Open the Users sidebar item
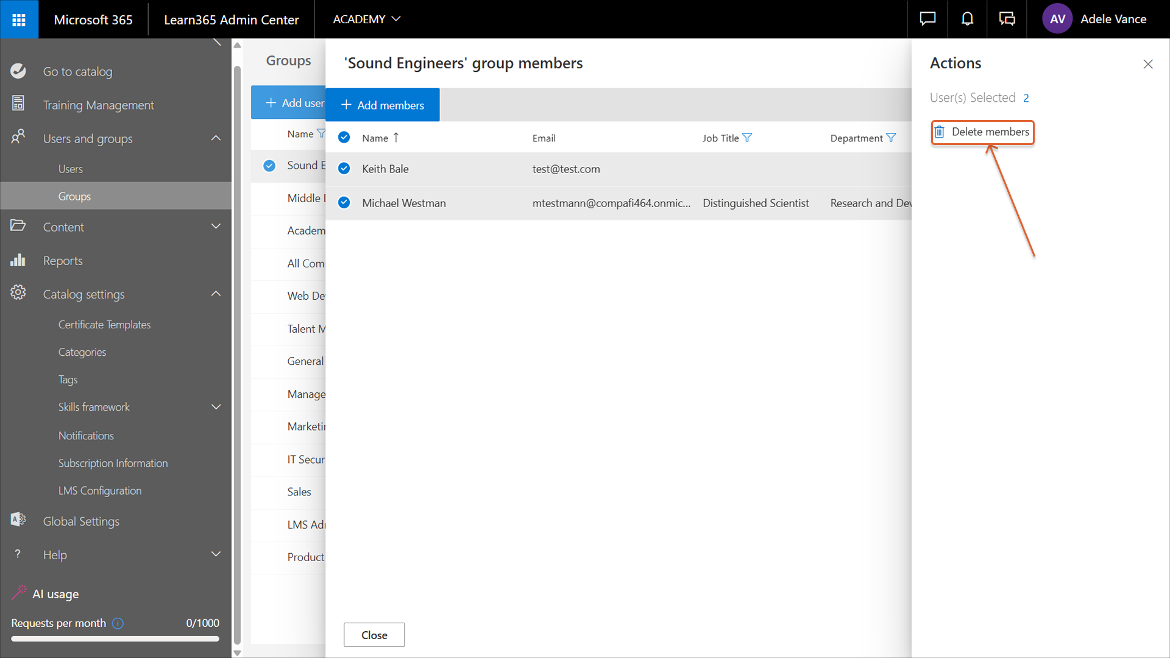This screenshot has height=658, width=1170. pyautogui.click(x=71, y=169)
